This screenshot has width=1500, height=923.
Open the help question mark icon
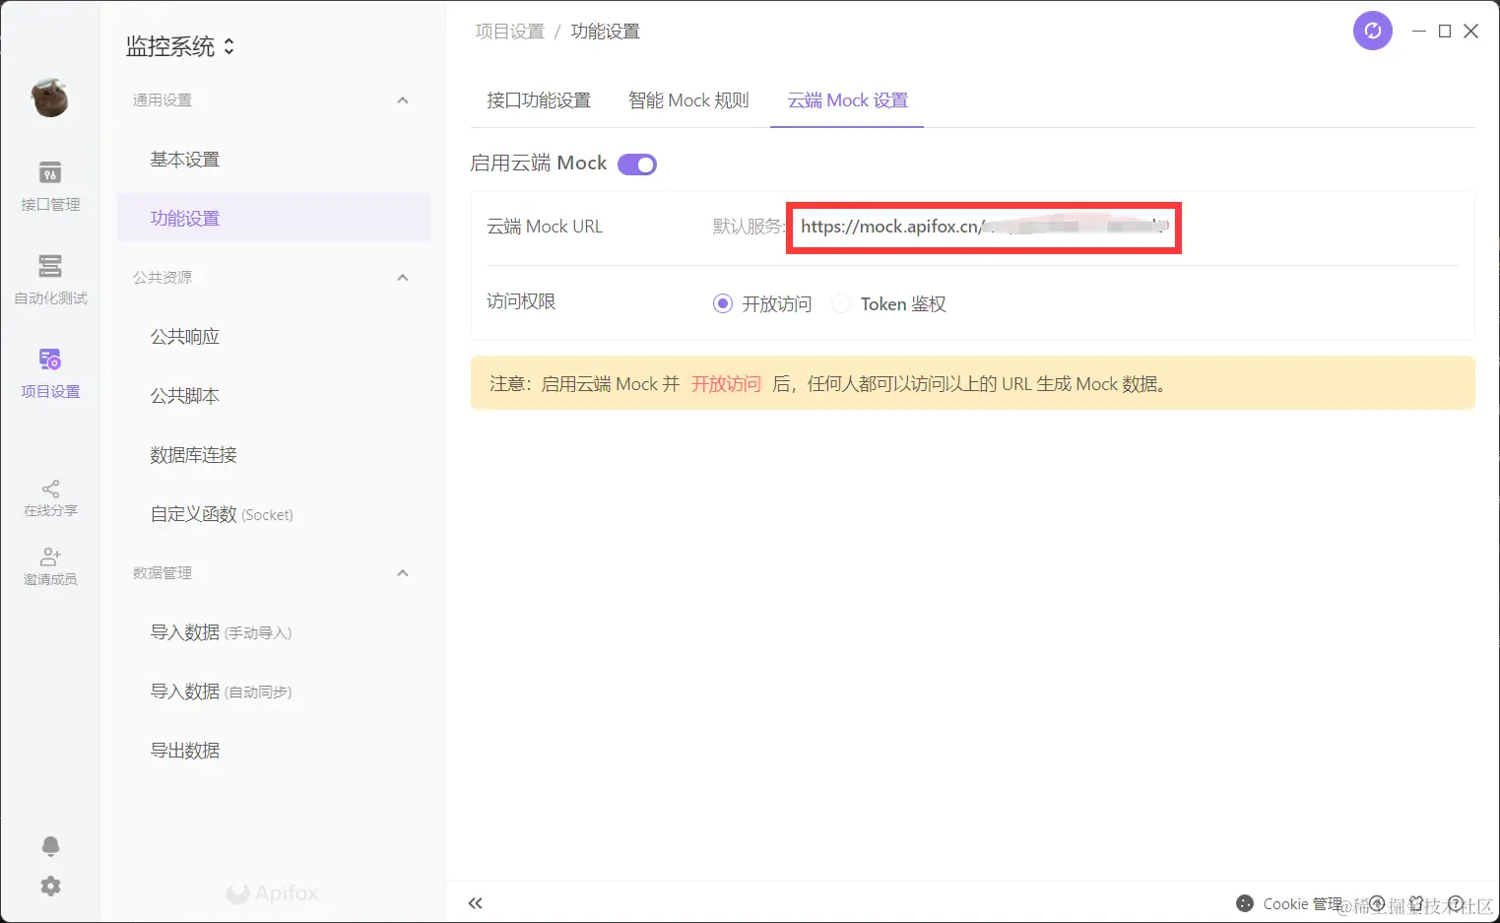click(x=1456, y=903)
